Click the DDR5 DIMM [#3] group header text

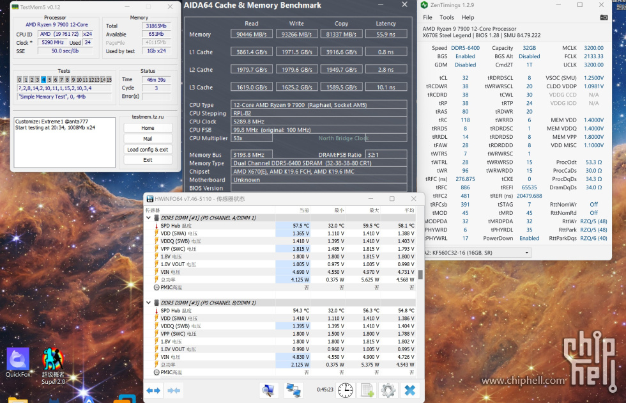(208, 303)
